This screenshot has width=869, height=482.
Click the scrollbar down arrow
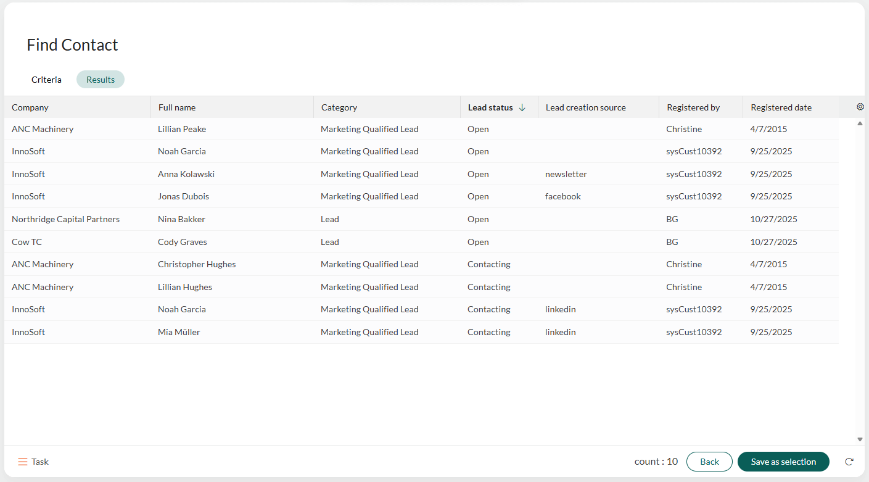tap(859, 439)
